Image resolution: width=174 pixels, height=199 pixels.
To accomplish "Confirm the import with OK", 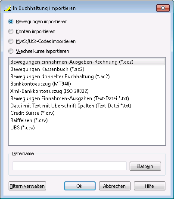I will click(x=80, y=186).
